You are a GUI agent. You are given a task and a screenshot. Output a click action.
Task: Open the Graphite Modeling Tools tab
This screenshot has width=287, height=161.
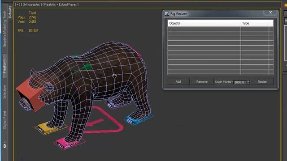coord(4,29)
